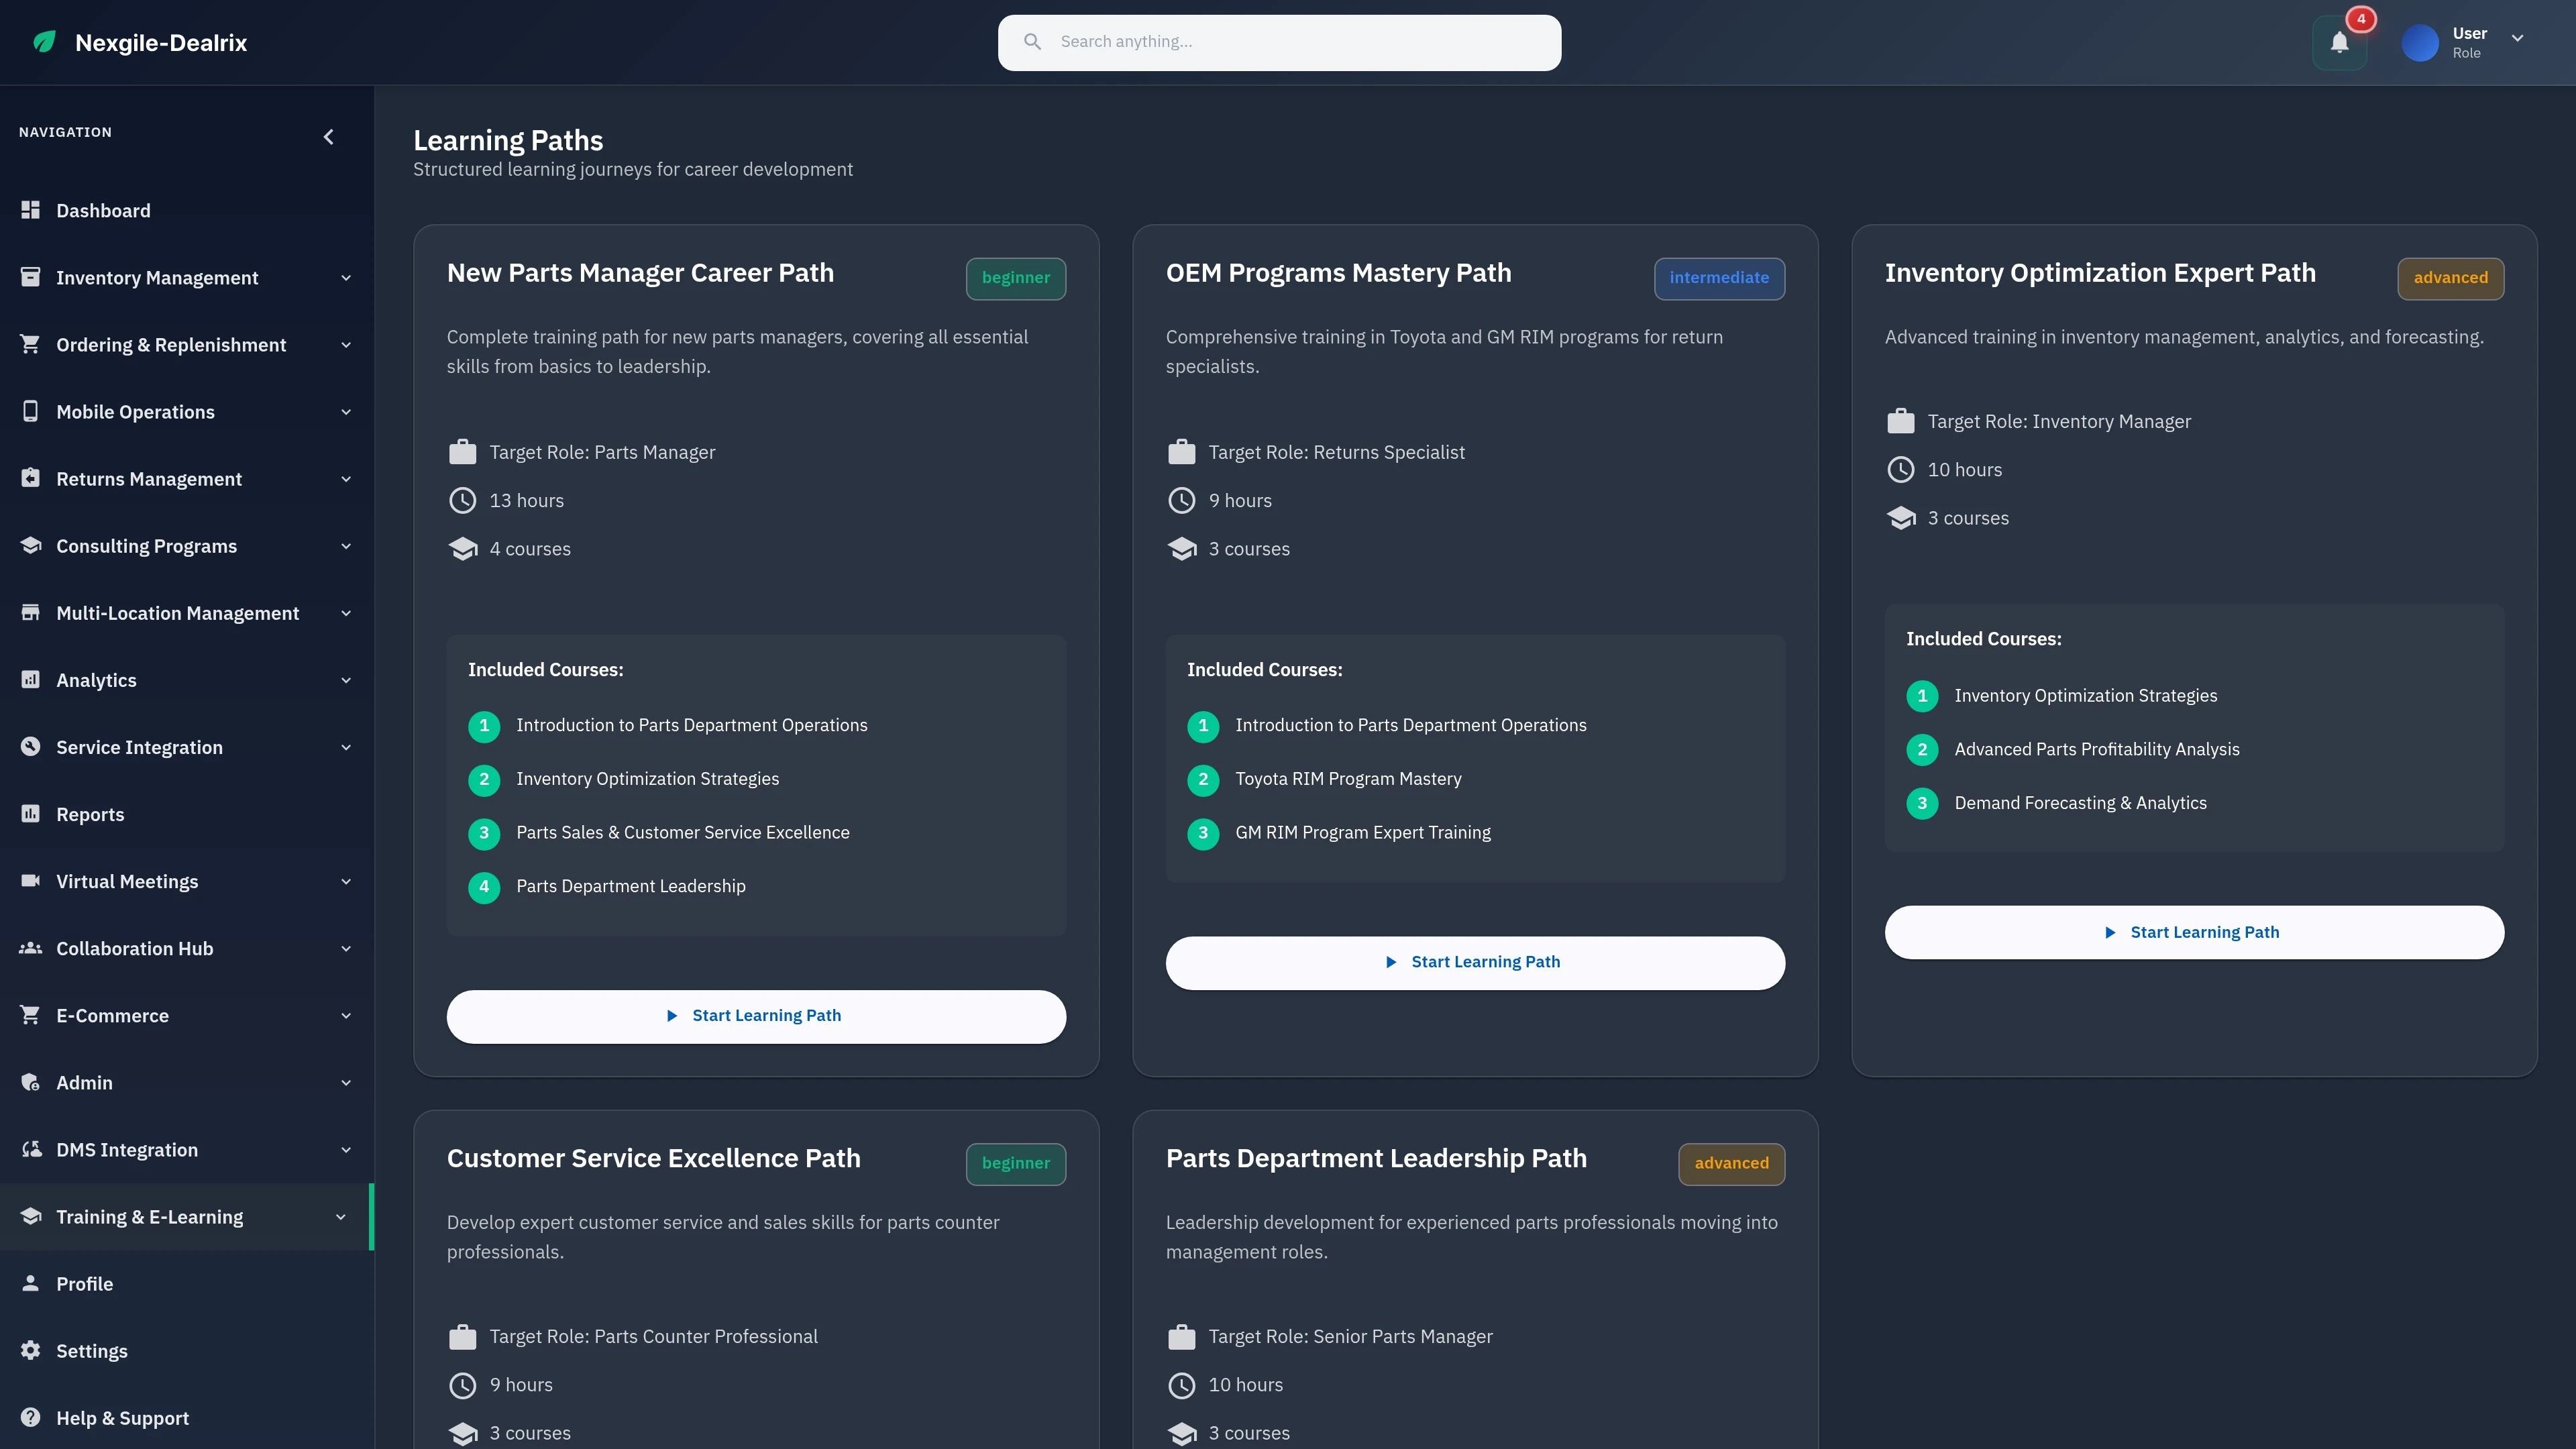Open the user profile dropdown
2576x1449 pixels.
tap(2518, 40)
